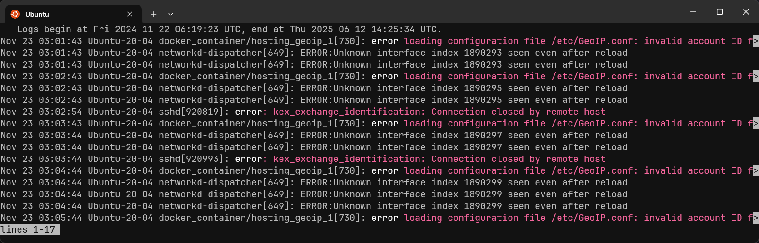The width and height of the screenshot is (759, 243).
Task: Click the truncation arrow on 03:05:44 docker line
Action: (756, 218)
